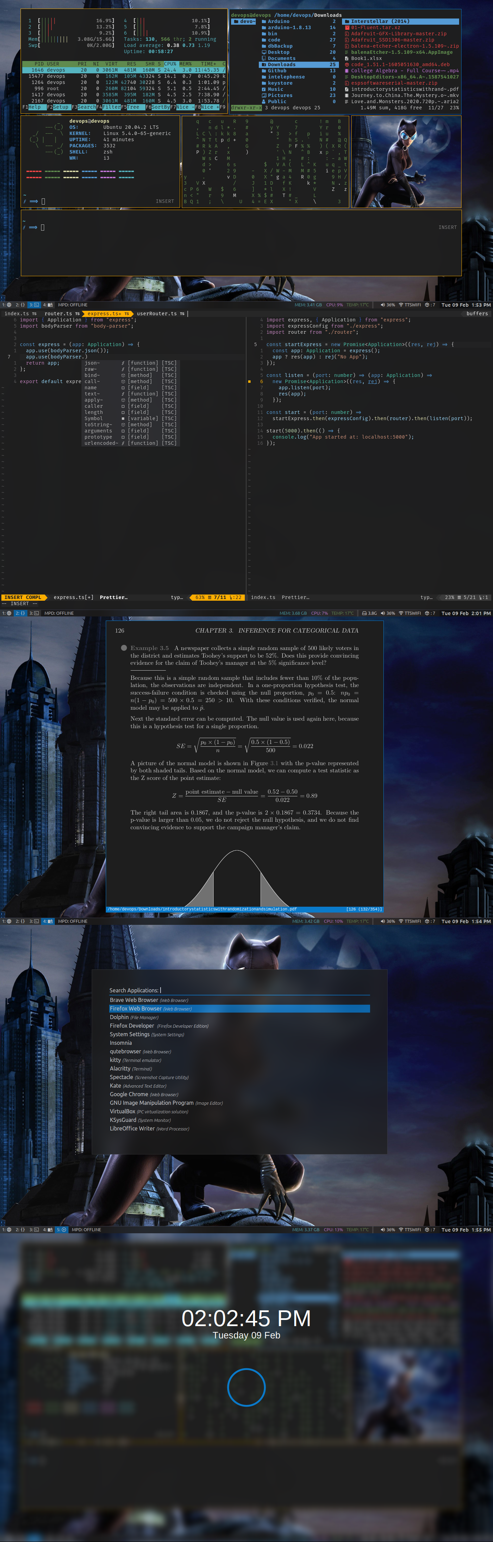Click F6 SortBy in htop

point(157,107)
